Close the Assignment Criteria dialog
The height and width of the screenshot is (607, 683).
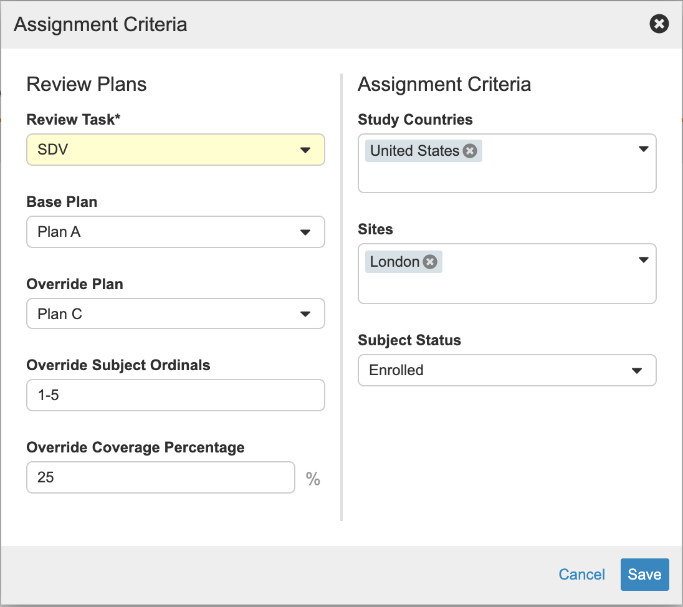(x=659, y=24)
